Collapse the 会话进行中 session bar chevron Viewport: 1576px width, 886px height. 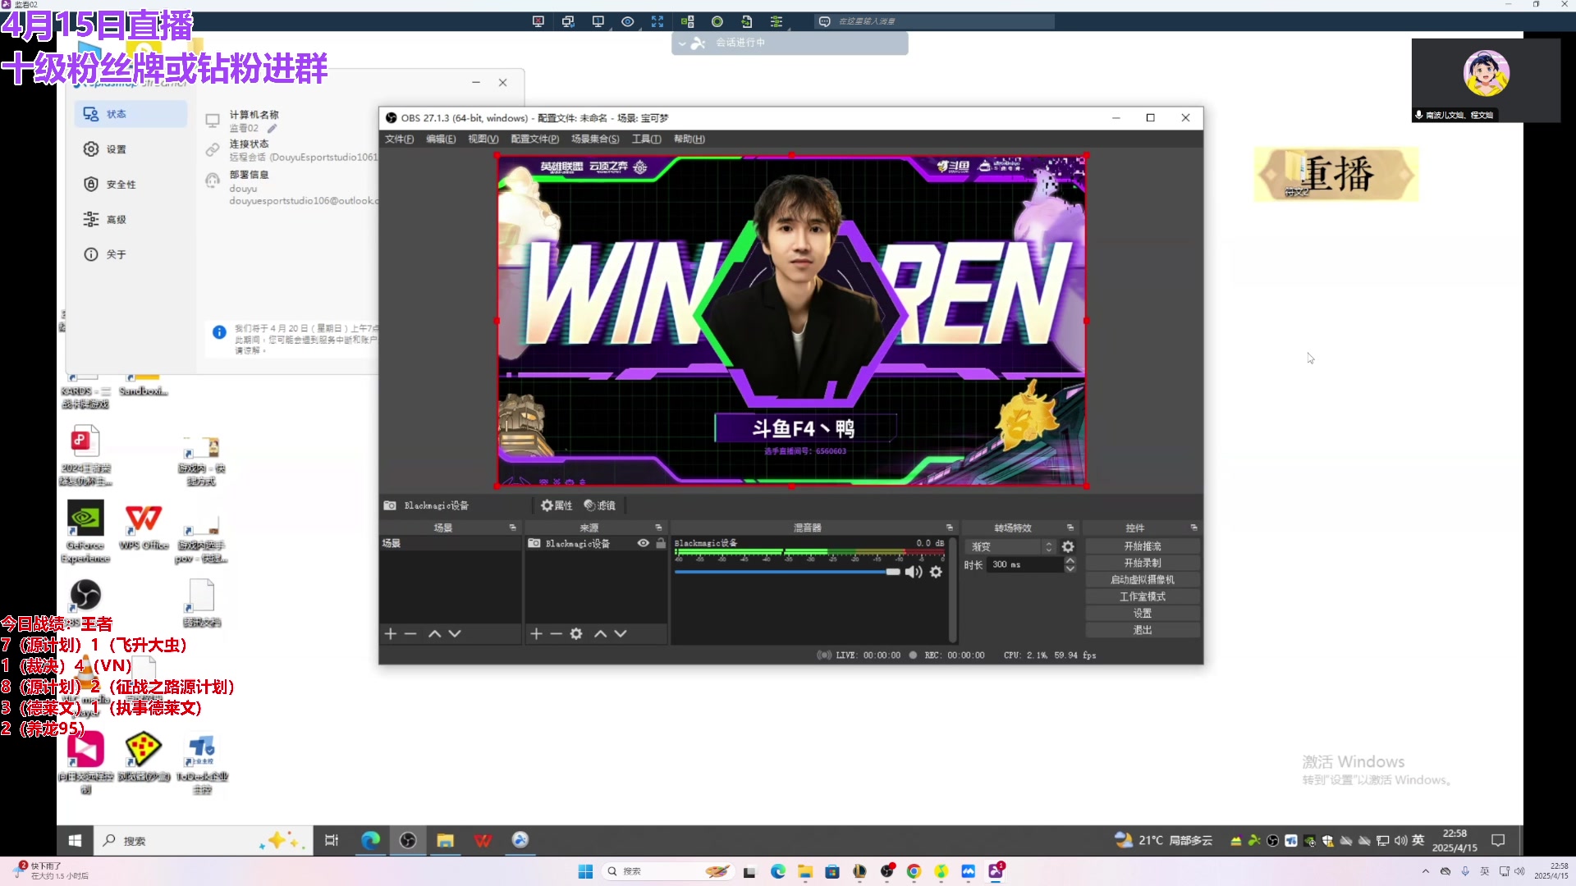click(x=682, y=43)
